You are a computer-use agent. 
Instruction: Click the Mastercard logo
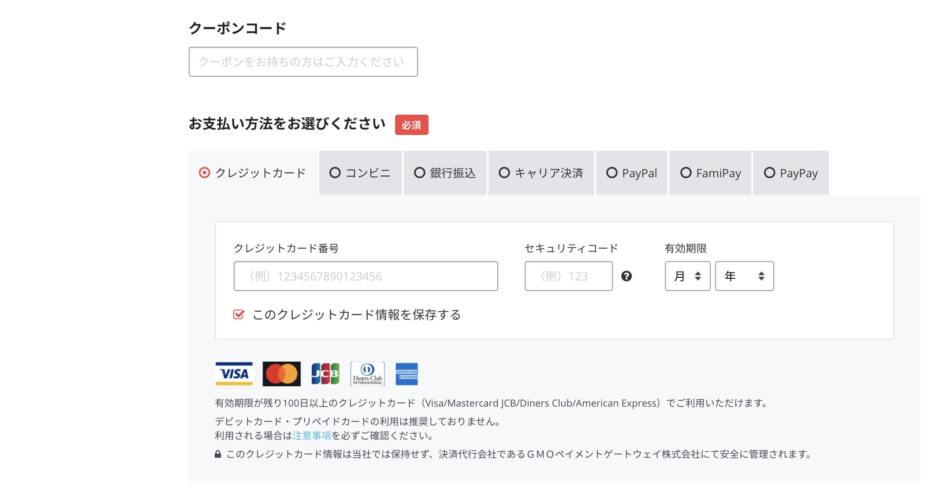click(281, 374)
